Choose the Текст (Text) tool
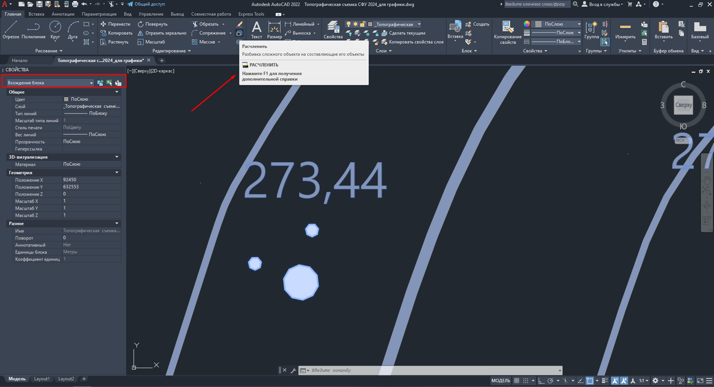The image size is (714, 387). click(x=257, y=30)
